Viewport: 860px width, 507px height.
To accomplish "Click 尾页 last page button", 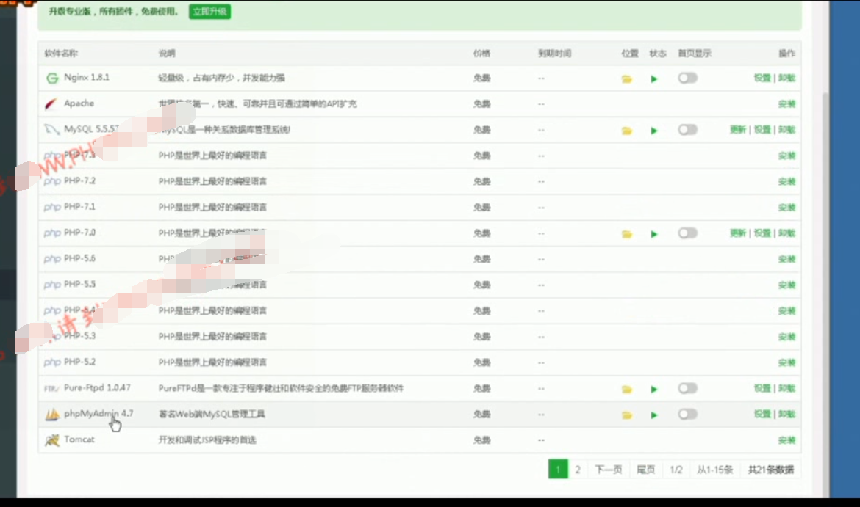I will coord(645,470).
